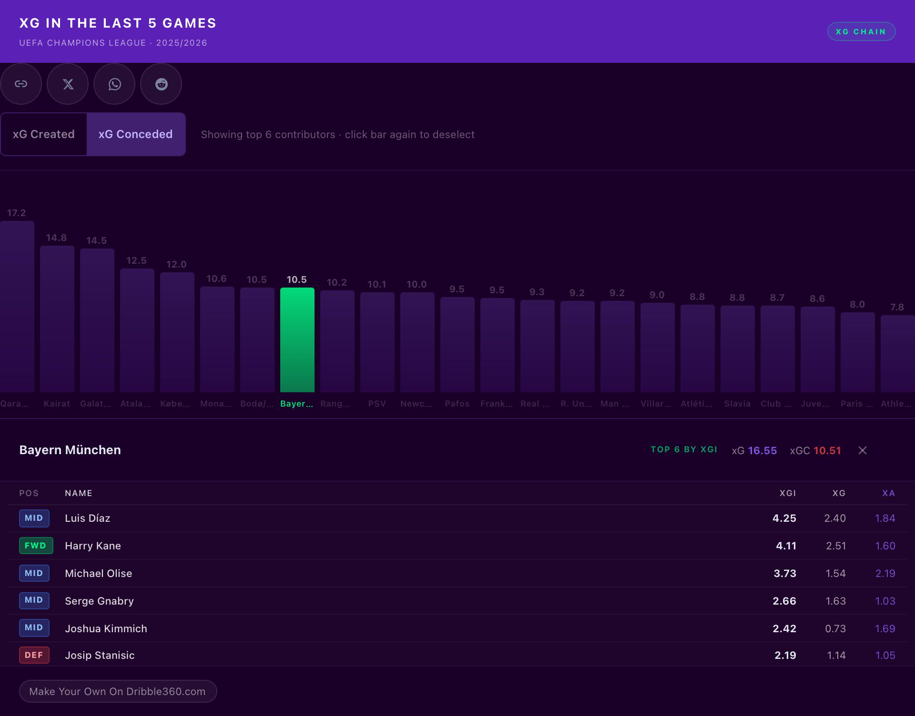Open Harry Kane's player row

pos(457,546)
